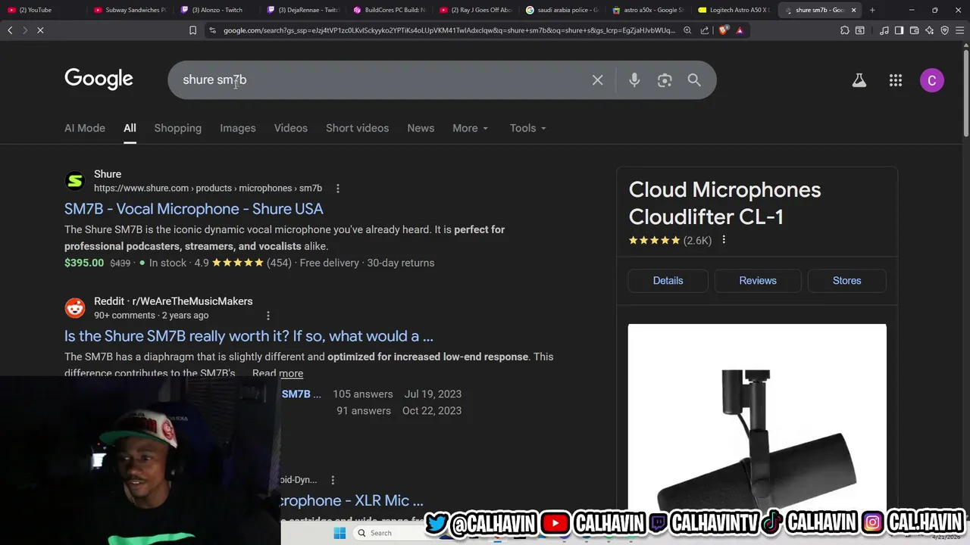This screenshot has width=970, height=545.
Task: Open more options for Cloudlifter CL-1 panel
Action: pyautogui.click(x=724, y=240)
